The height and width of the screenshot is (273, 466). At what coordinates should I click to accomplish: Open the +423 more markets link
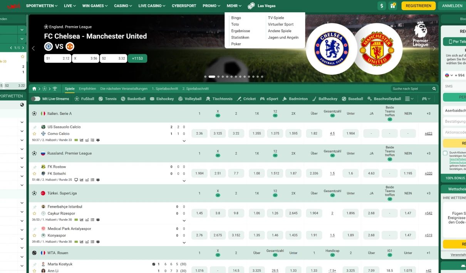(x=428, y=133)
